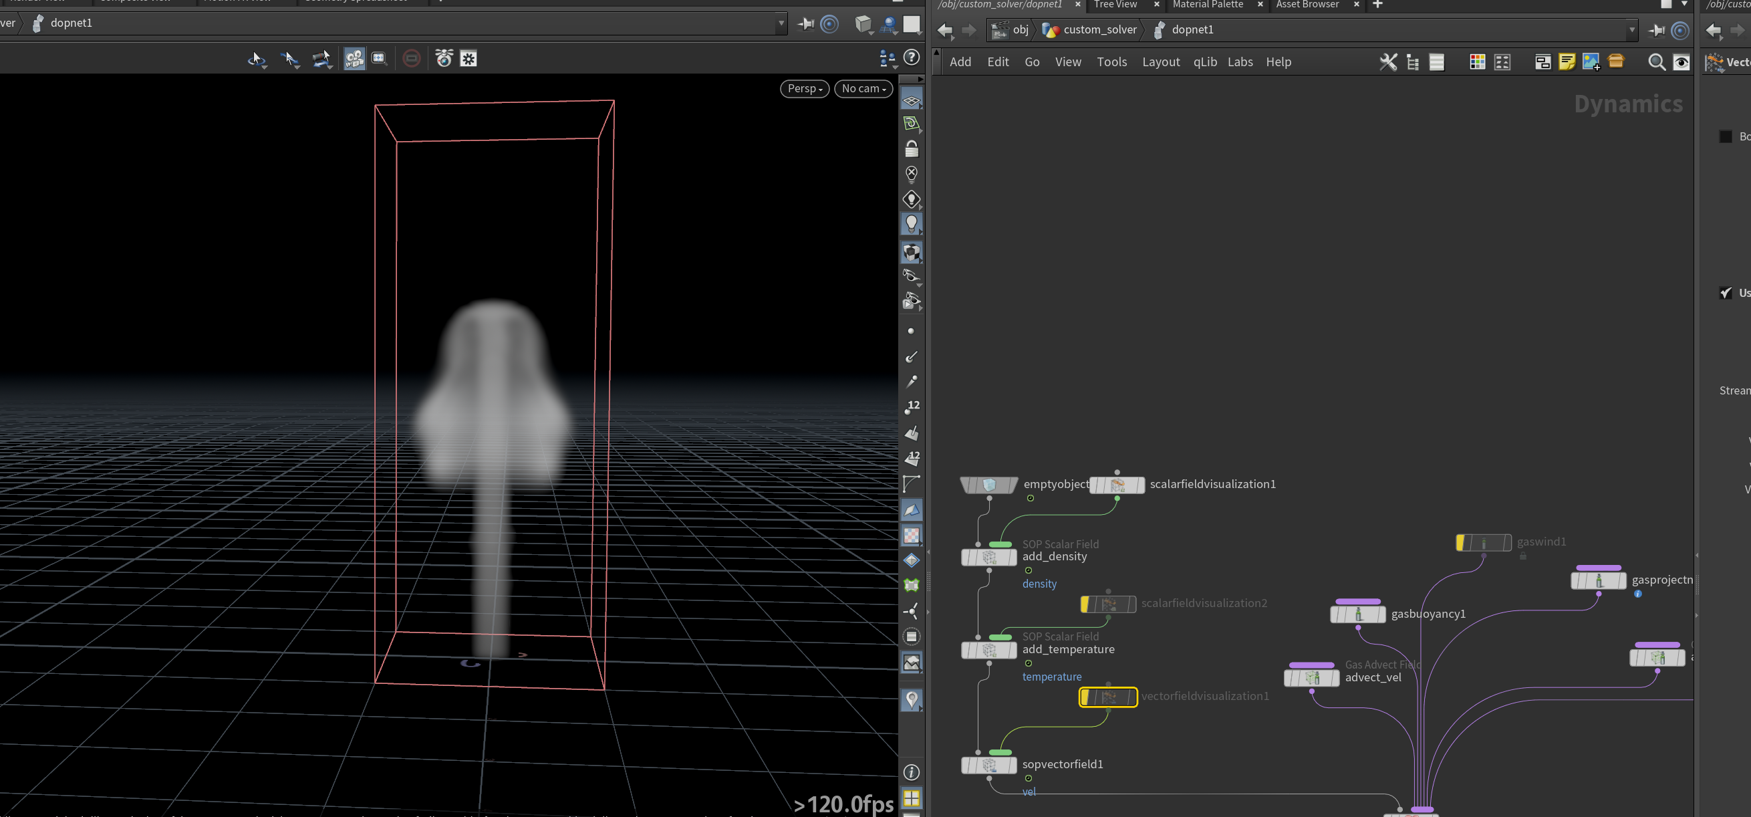Toggle the checked 'Us' checkbox in parameter pane

(1726, 293)
